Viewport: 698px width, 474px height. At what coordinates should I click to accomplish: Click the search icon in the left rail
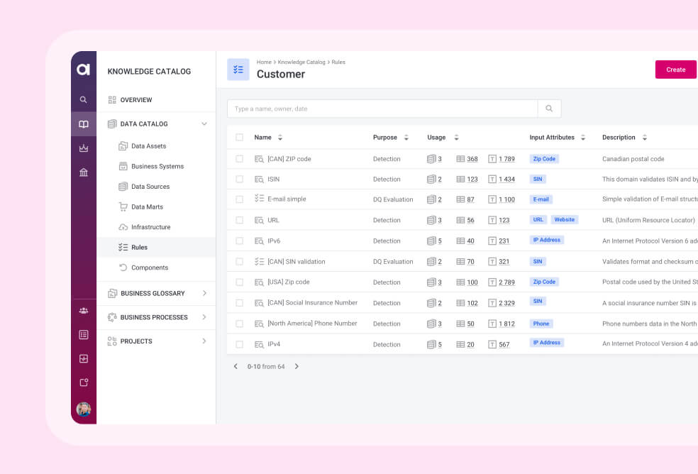(x=84, y=100)
